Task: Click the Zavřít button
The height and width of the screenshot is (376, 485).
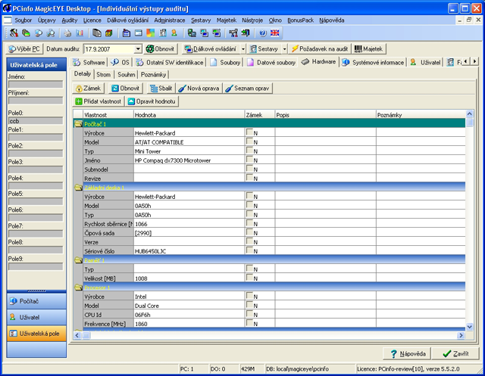Action: [455, 354]
